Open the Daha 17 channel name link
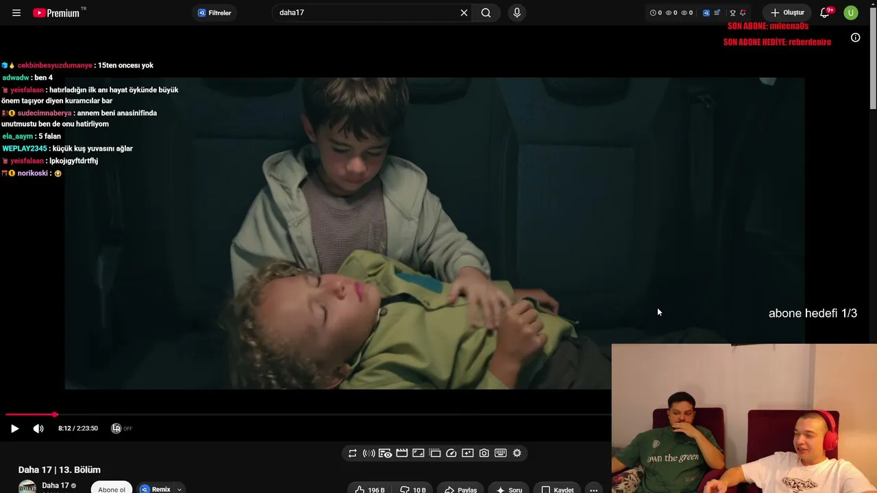Viewport: 877px width, 493px height. [55, 485]
